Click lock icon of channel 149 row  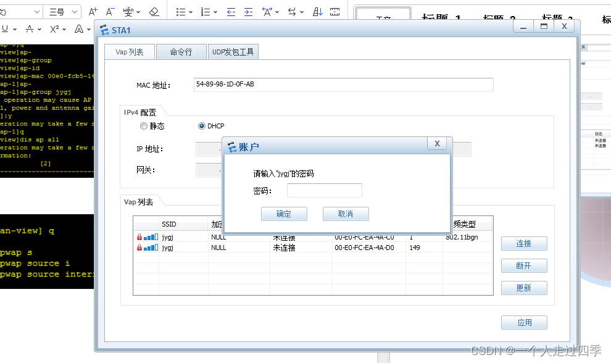(x=139, y=248)
